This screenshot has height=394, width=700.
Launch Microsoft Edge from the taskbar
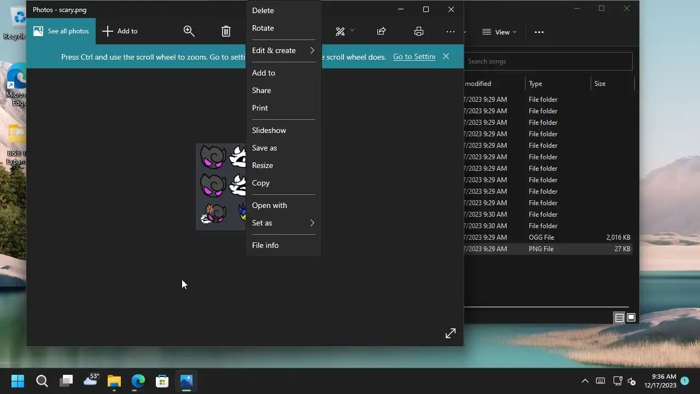pyautogui.click(x=138, y=381)
